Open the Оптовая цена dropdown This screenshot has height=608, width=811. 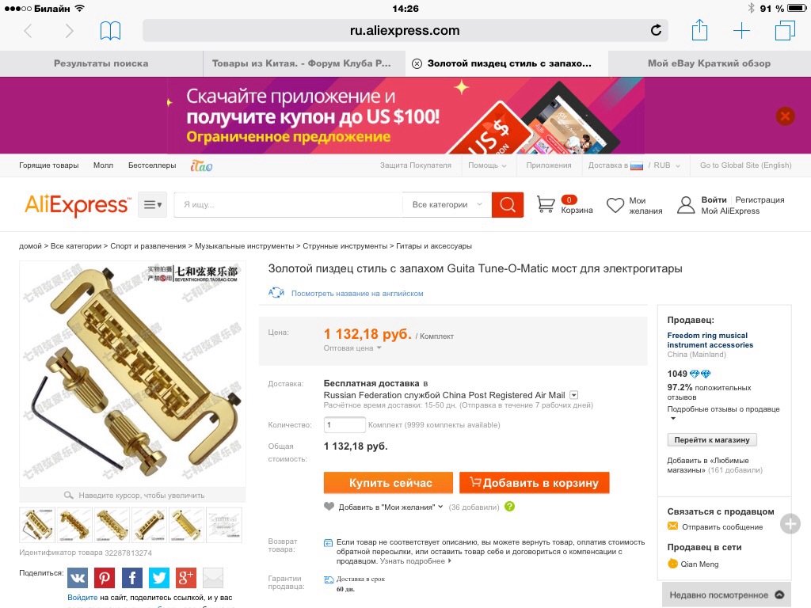352,348
